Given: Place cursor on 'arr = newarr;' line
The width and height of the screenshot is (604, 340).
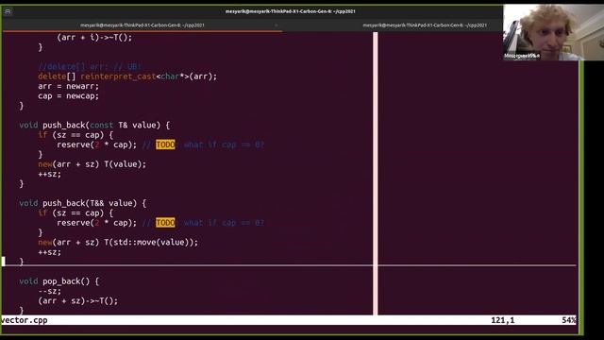Looking at the screenshot, I should tap(68, 86).
